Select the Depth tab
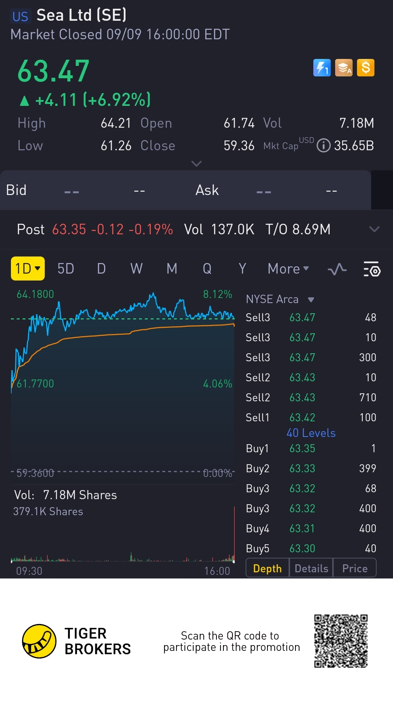 pos(267,568)
